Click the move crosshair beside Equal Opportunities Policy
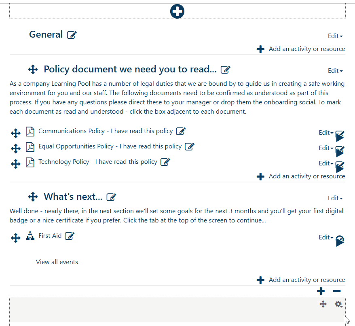Image resolution: width=355 pixels, height=326 pixels. click(15, 148)
